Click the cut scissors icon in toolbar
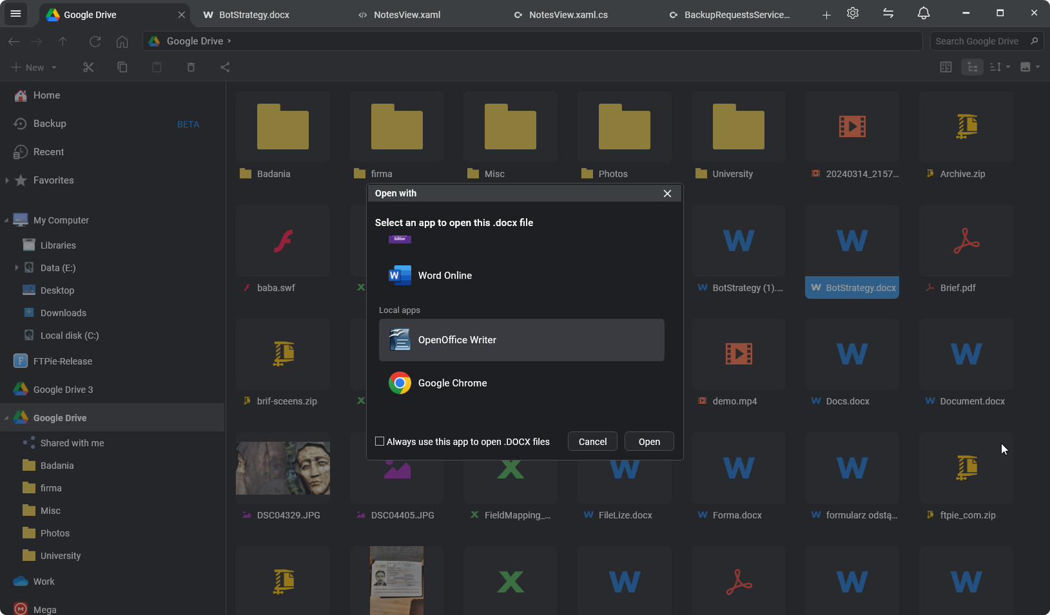Screen dimensions: 1050x615 88,67
